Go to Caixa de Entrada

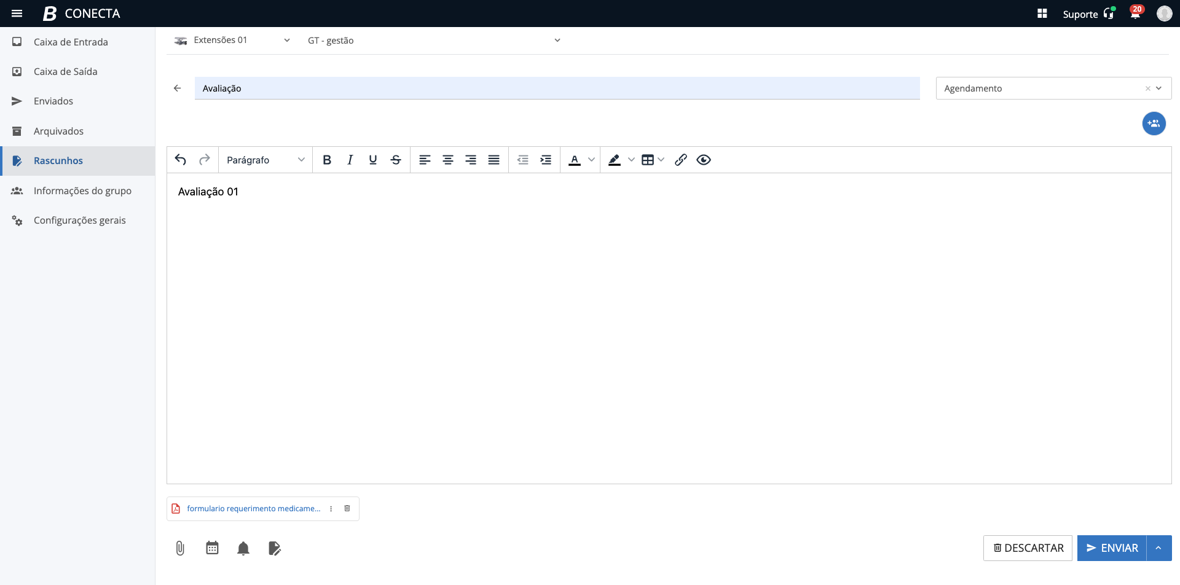coord(71,42)
